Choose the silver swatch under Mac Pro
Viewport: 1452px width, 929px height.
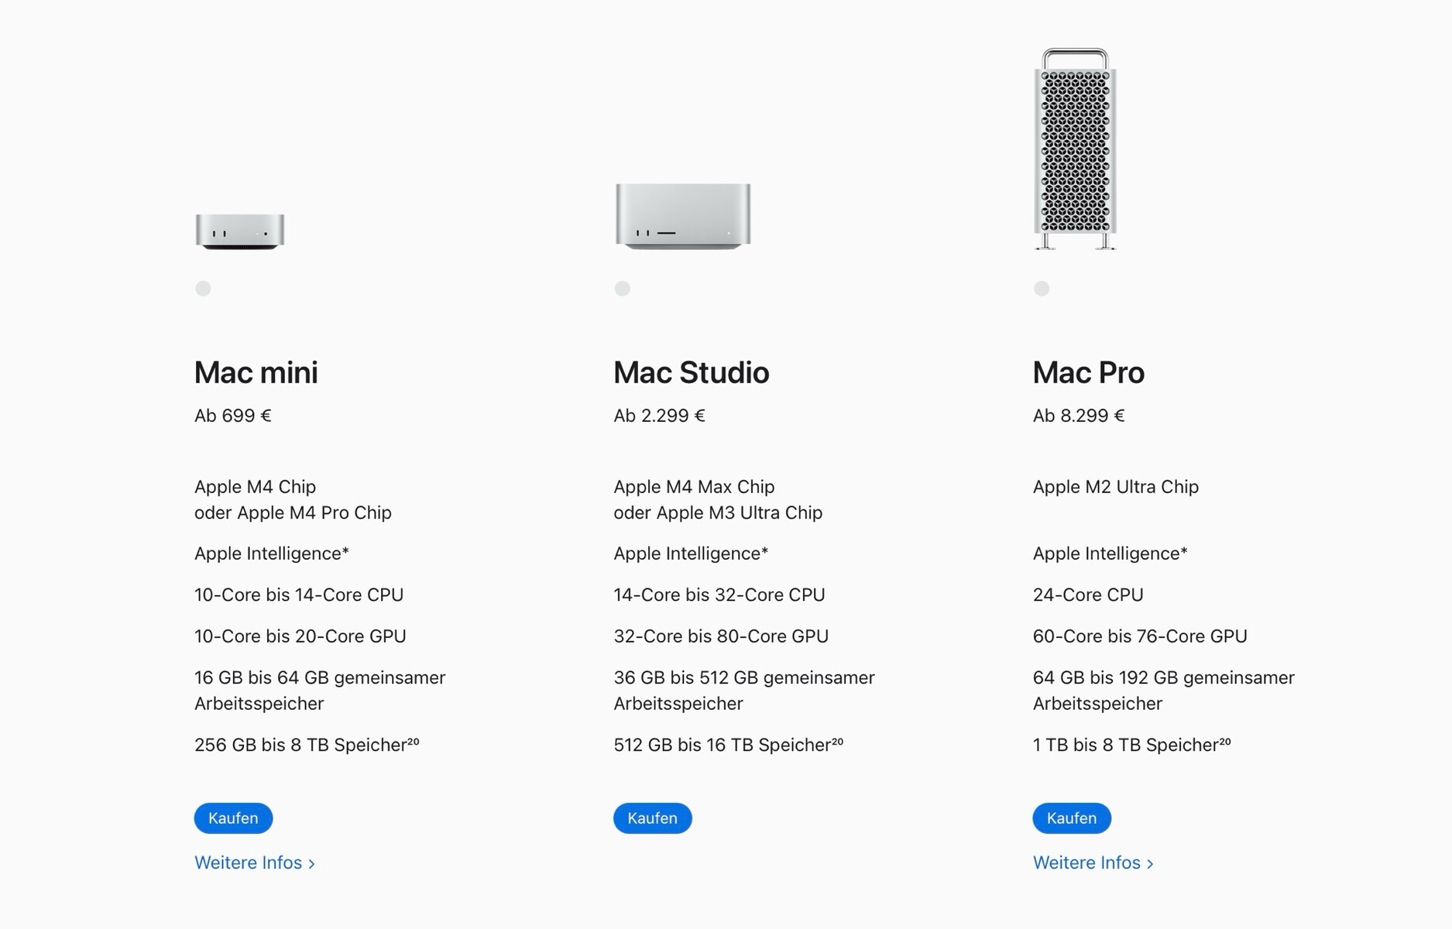tap(1042, 289)
